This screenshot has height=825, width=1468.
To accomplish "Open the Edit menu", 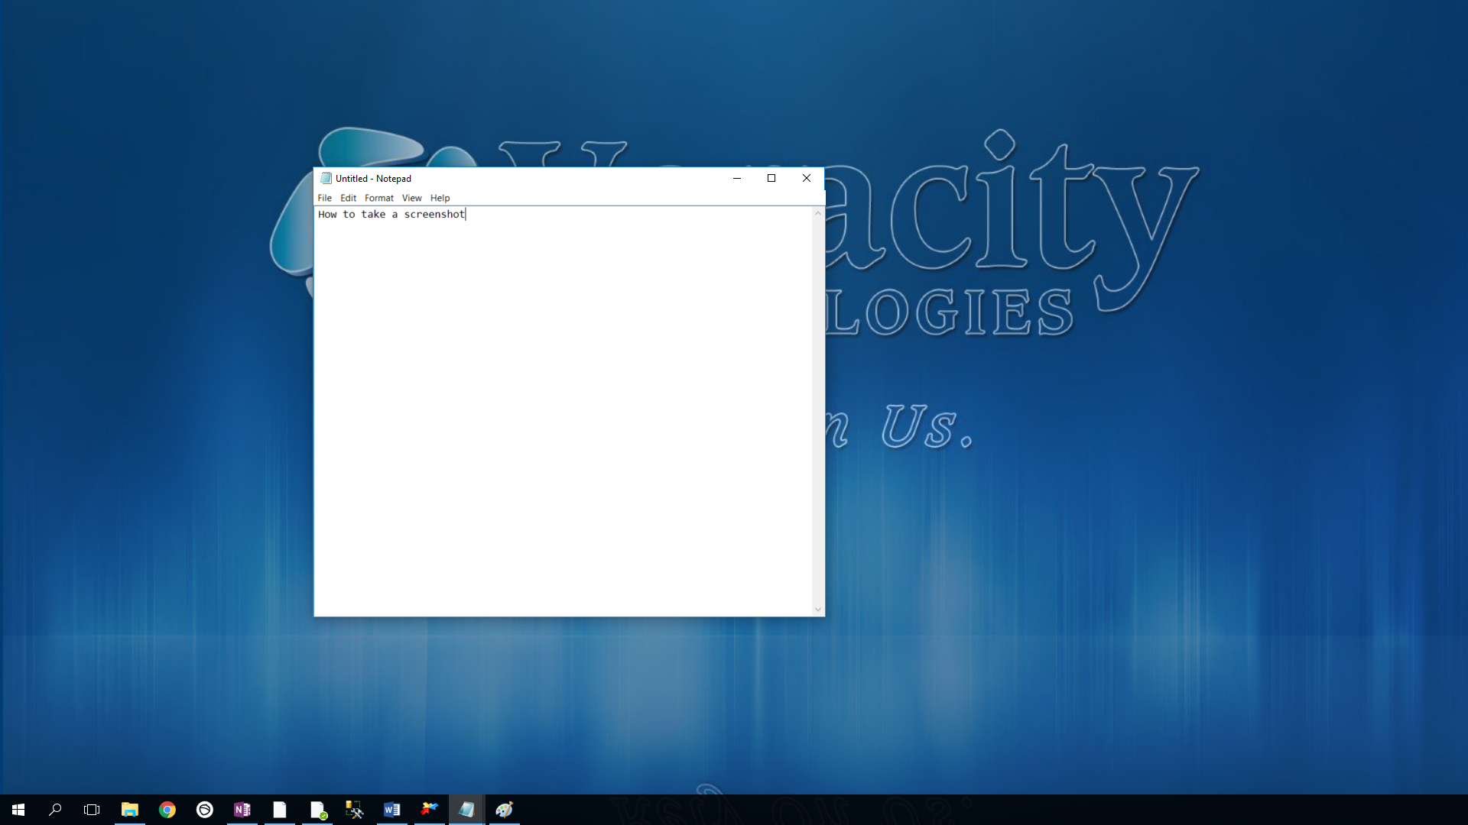I will tap(348, 198).
